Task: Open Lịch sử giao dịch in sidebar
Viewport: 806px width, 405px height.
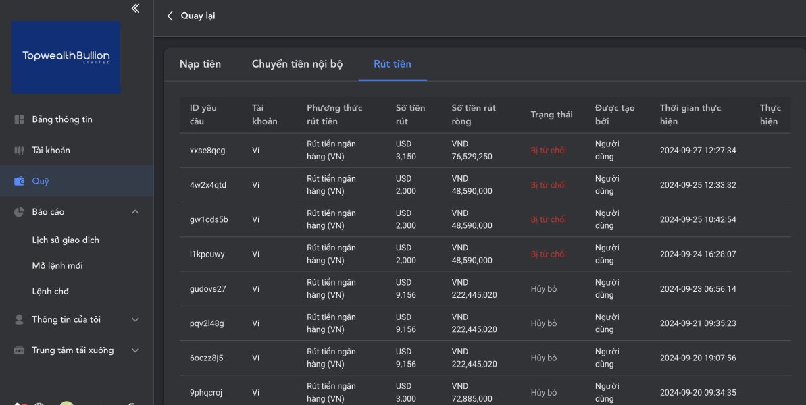Action: [x=66, y=240]
